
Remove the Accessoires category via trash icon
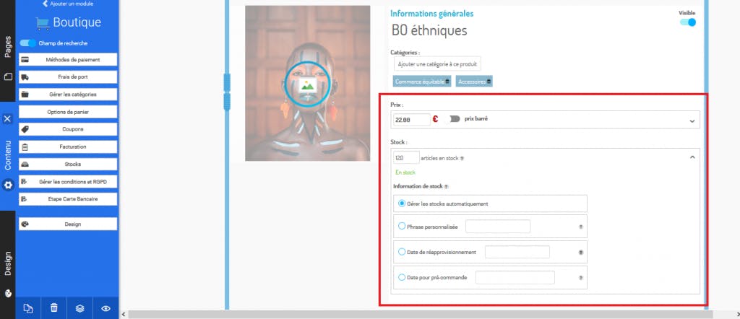pos(489,82)
